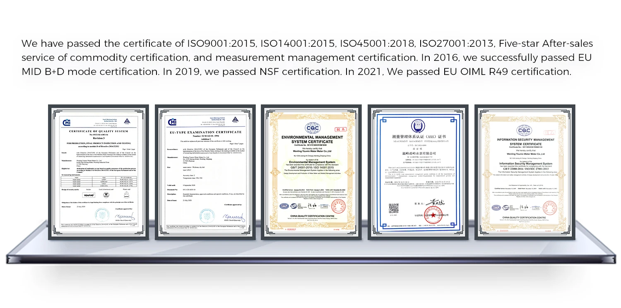Click the QR code on the Measurement Management certificate
Image resolution: width=621 pixels, height=308 pixels.
click(x=393, y=208)
